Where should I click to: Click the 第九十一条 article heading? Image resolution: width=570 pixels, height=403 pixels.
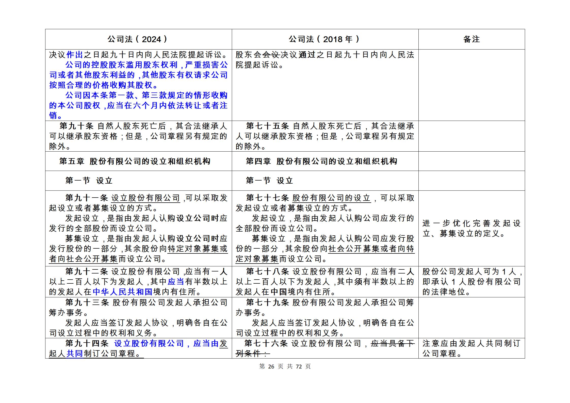[87, 198]
